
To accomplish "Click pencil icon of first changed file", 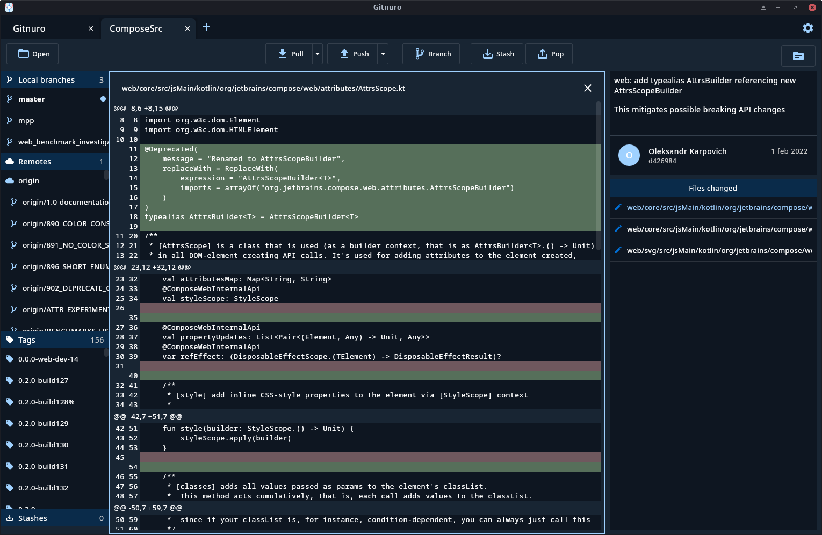I will pos(618,207).
